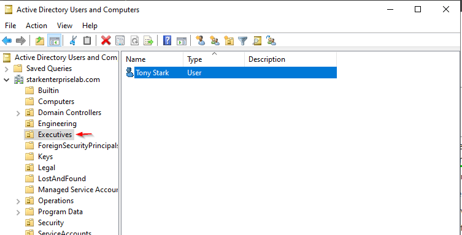Click the Refresh toolbar icon
The width and height of the screenshot is (462, 235).
tap(134, 40)
